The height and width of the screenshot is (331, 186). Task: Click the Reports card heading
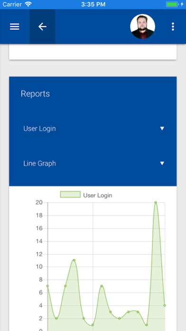(x=35, y=94)
